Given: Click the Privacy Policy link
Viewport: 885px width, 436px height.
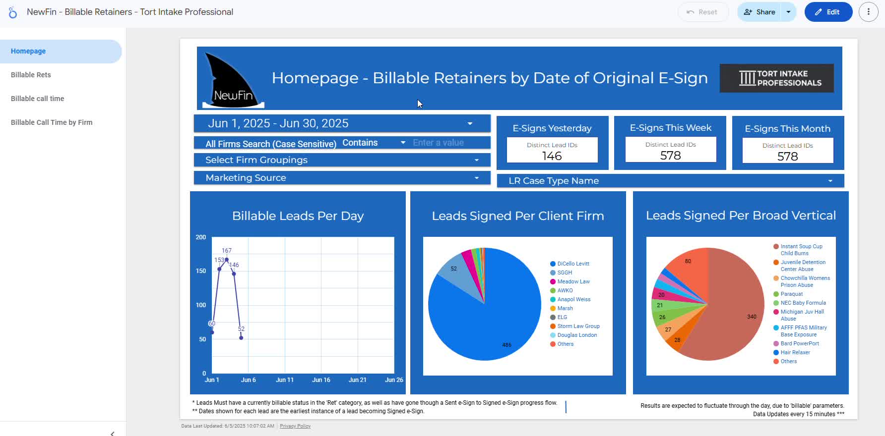Looking at the screenshot, I should tap(295, 426).
